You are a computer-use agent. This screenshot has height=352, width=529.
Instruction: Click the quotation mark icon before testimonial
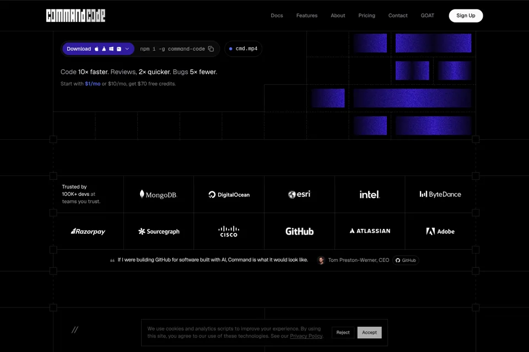(x=112, y=260)
